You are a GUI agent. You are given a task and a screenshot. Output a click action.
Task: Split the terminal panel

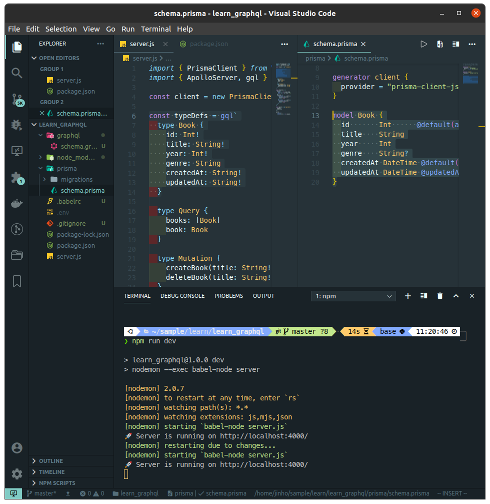(x=424, y=296)
